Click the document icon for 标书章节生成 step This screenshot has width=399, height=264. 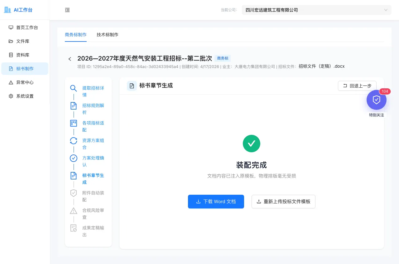click(74, 176)
